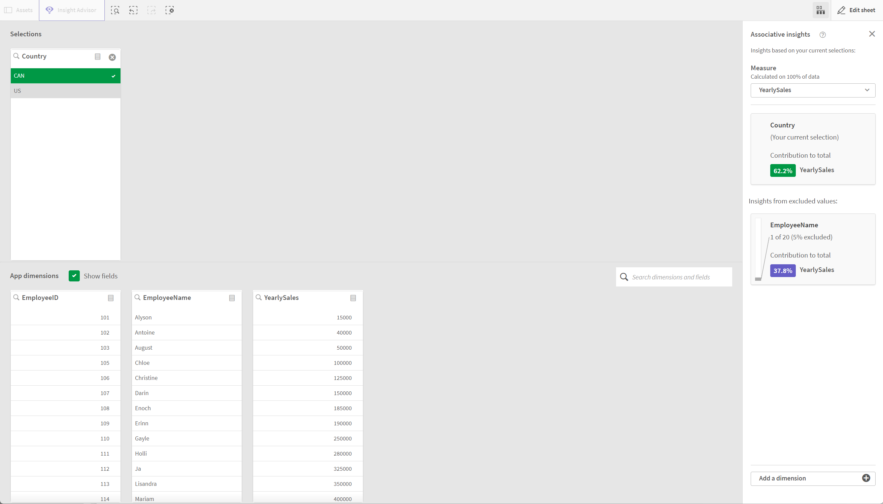Close the Associative insights panel
The height and width of the screenshot is (504, 883).
[872, 34]
